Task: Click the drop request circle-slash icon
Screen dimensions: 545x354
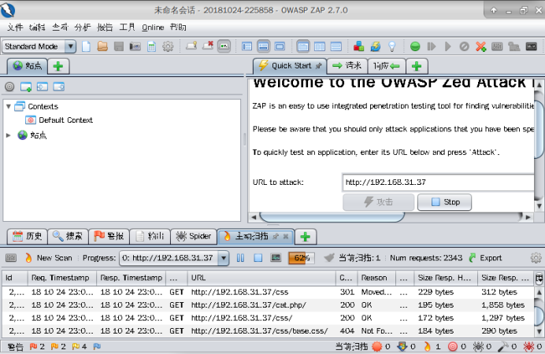Action: tap(464, 46)
